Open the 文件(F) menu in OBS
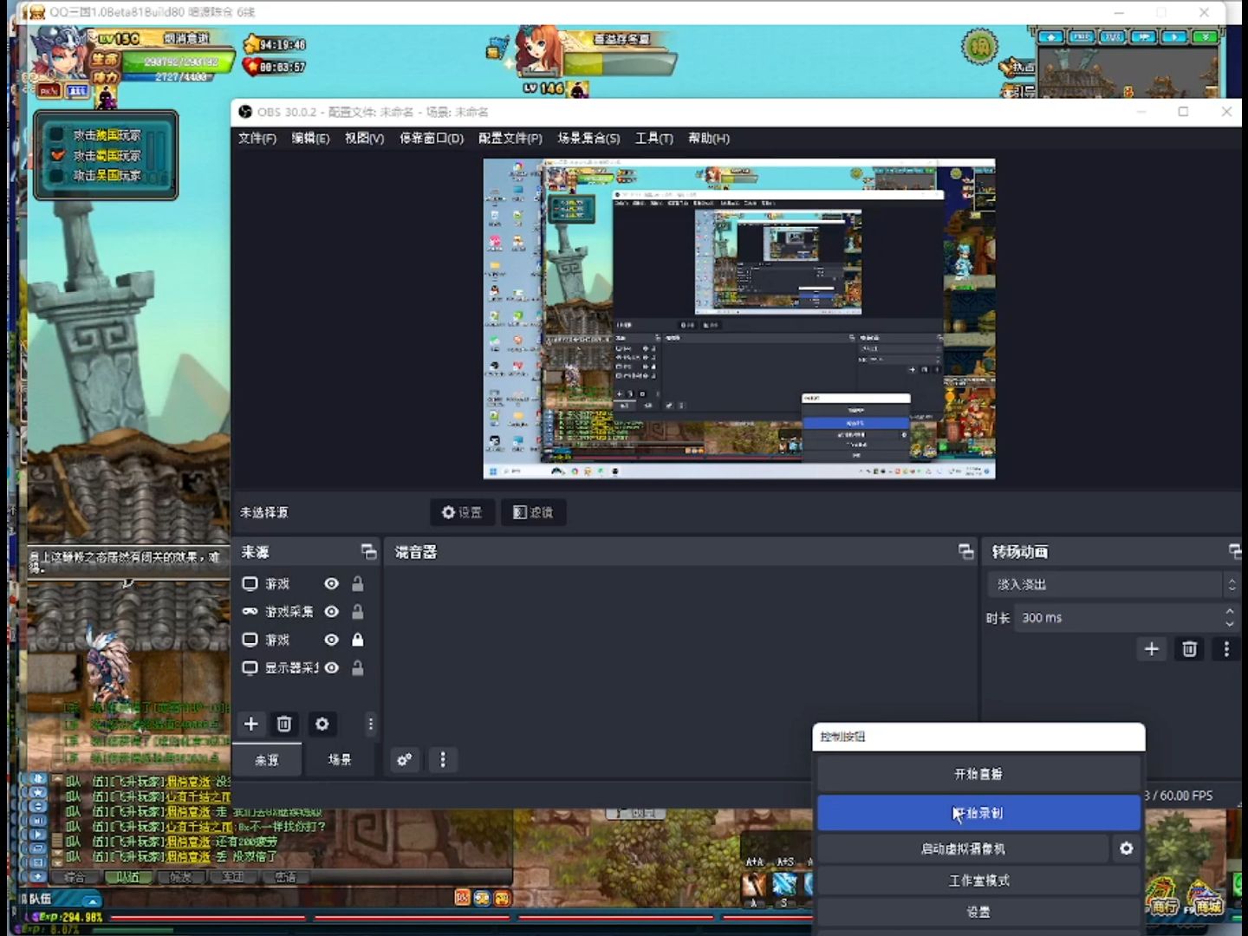The width and height of the screenshot is (1248, 936). (x=257, y=139)
